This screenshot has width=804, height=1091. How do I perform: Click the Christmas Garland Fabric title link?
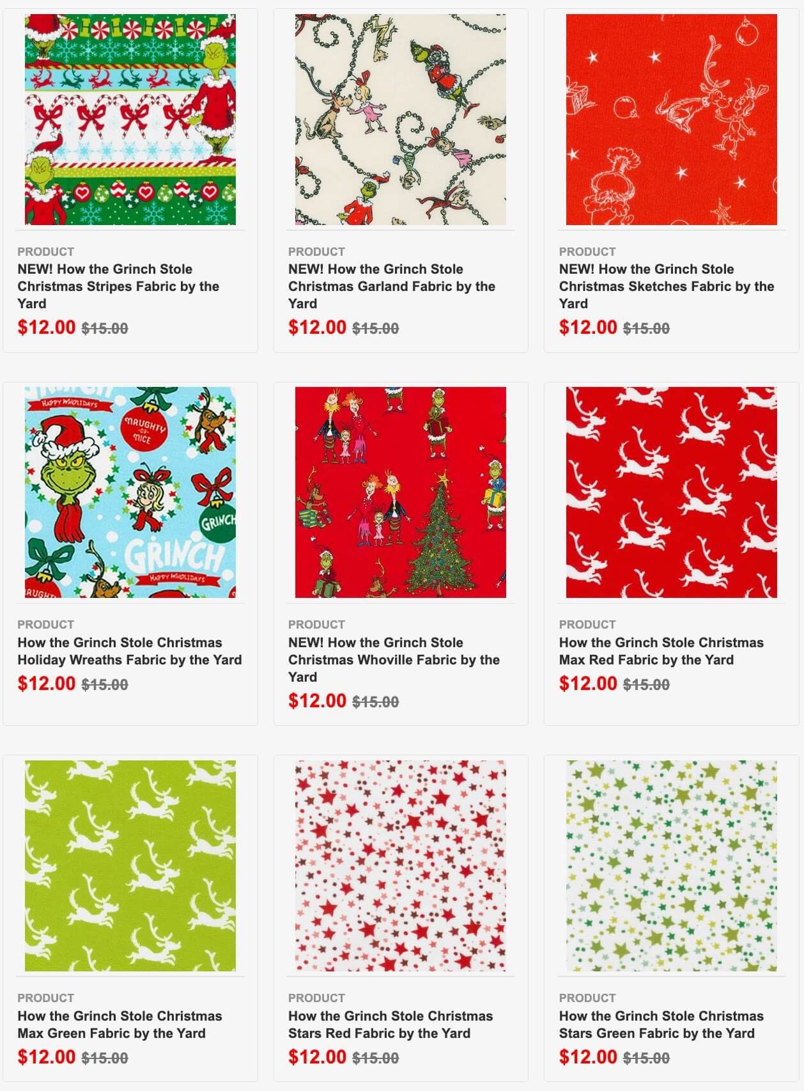392,286
